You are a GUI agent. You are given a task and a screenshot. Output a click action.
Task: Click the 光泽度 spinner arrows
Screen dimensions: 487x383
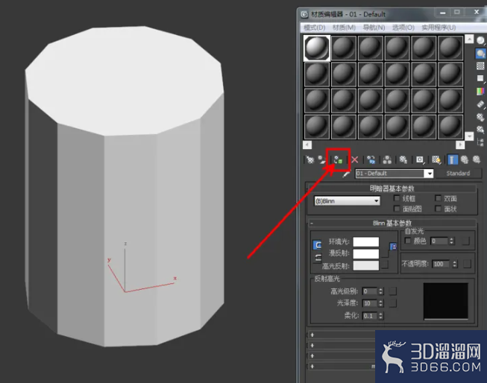pyautogui.click(x=381, y=303)
